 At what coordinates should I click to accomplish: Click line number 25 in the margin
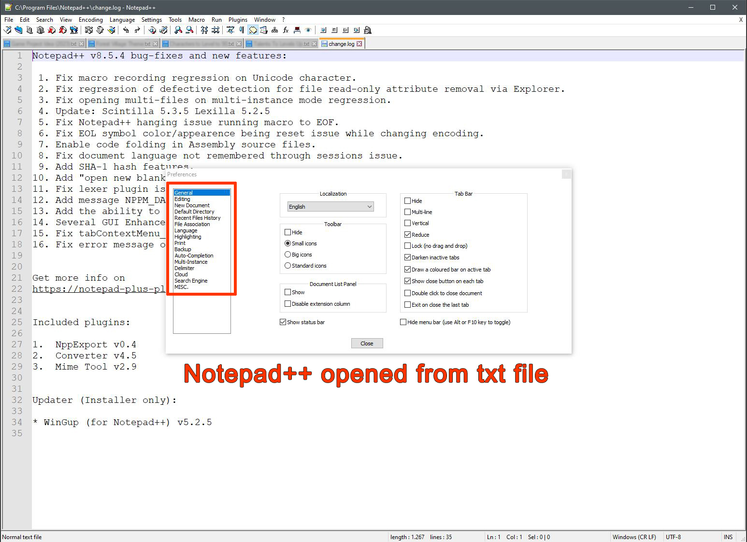[x=17, y=322]
